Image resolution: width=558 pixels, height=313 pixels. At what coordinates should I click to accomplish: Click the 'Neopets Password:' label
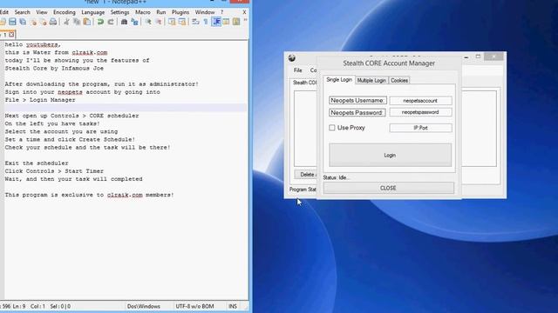[357, 112]
